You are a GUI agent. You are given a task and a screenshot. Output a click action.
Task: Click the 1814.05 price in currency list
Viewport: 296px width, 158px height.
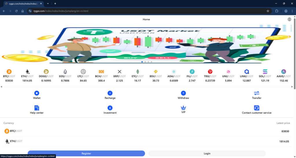tap(284, 142)
